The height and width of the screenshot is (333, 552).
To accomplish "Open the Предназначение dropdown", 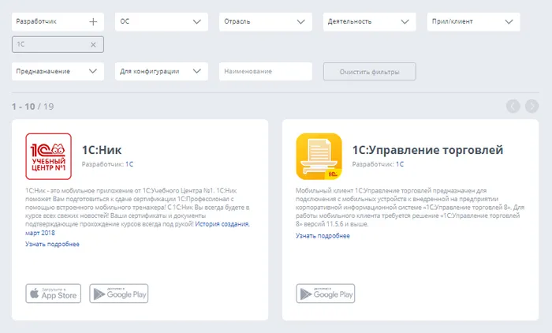I will 58,72.
